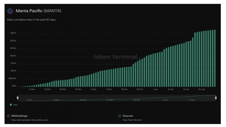The height and width of the screenshot is (127, 226).
Task: Click the $1.0m y-axis label
Action: point(13,71)
